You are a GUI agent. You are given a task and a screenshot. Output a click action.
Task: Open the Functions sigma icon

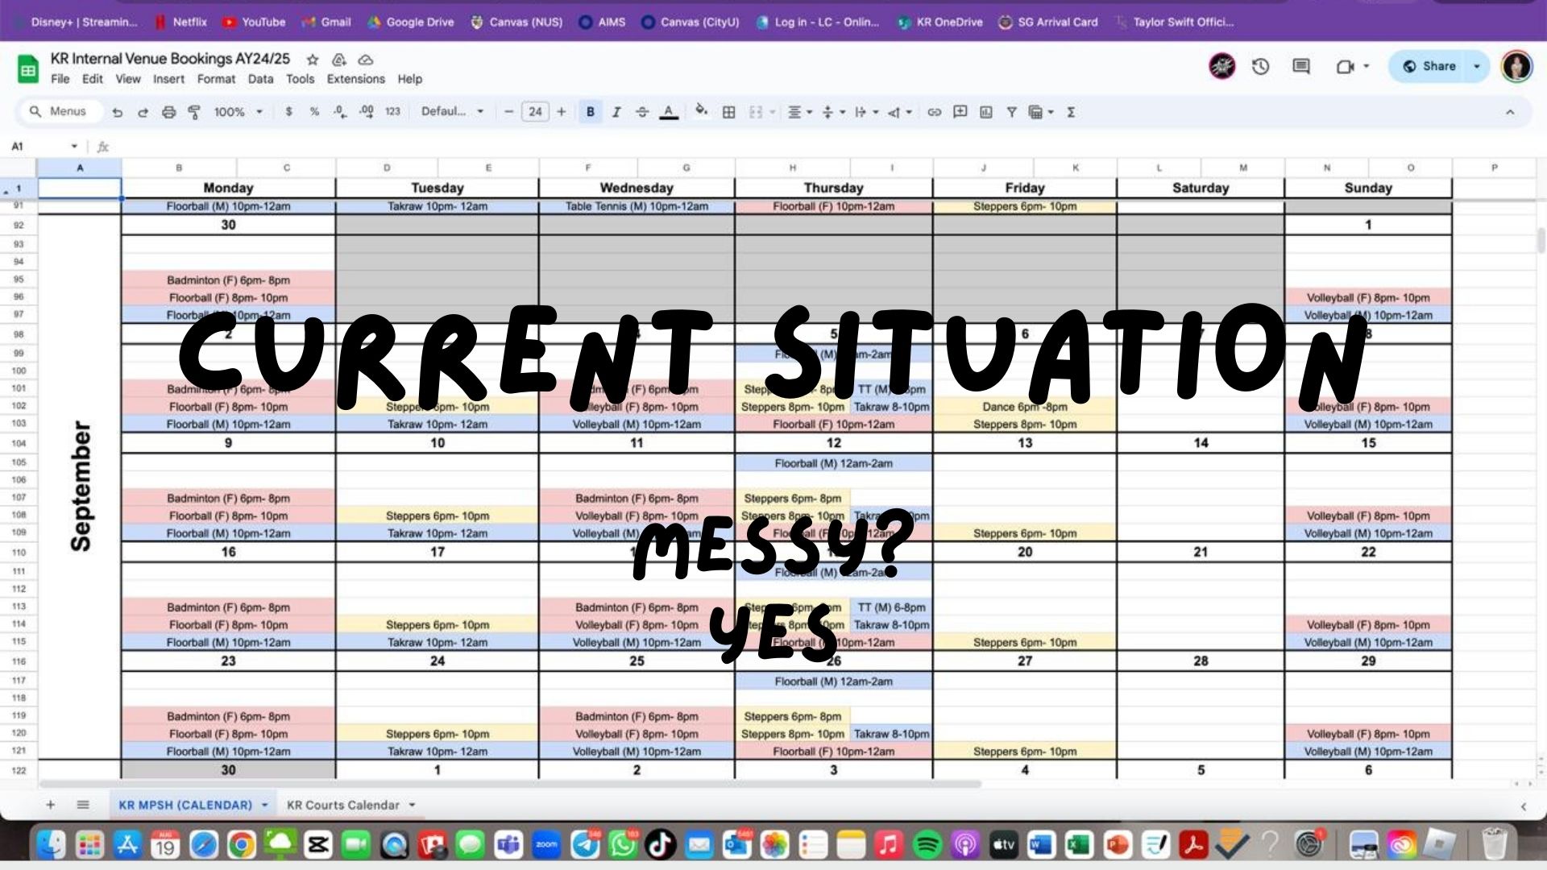pyautogui.click(x=1071, y=112)
